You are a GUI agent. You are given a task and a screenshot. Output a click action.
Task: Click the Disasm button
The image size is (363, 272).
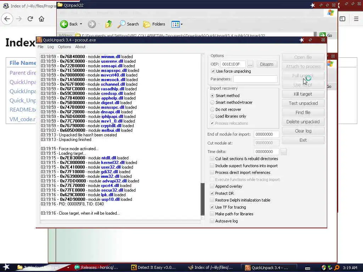coord(267,64)
